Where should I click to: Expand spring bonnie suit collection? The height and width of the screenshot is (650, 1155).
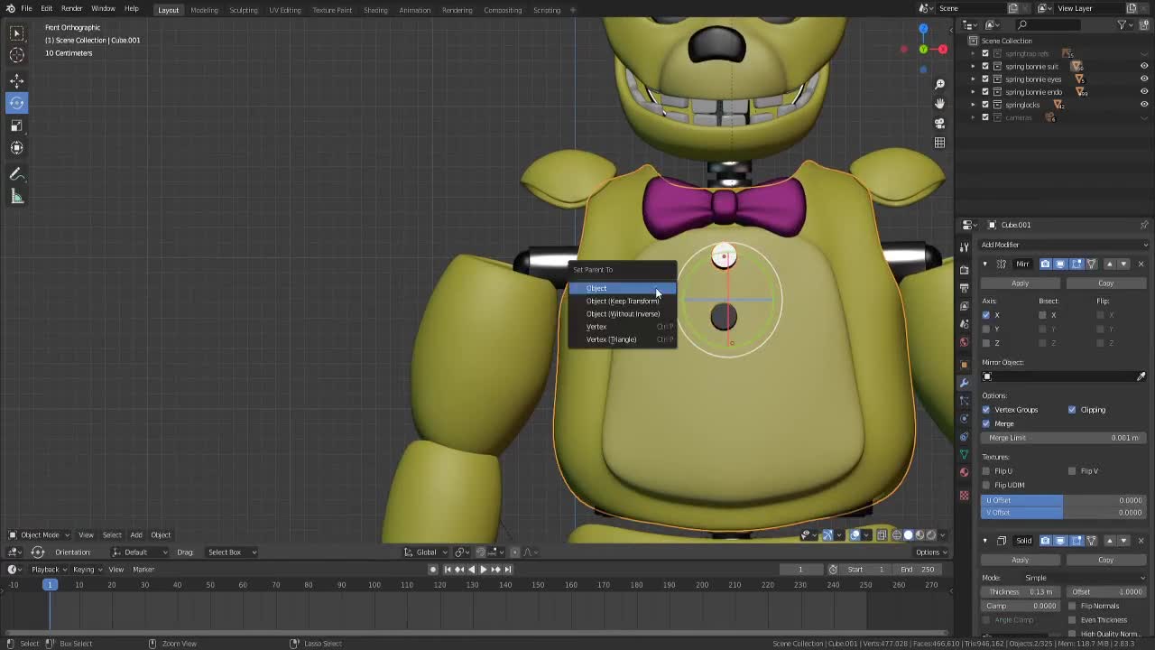tap(974, 66)
